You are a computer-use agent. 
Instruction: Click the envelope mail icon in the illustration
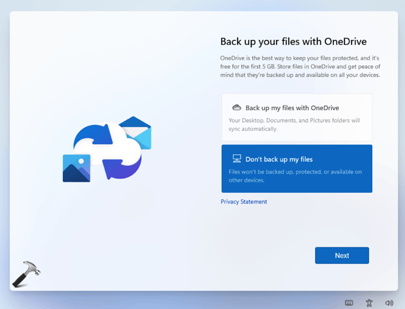click(x=137, y=134)
